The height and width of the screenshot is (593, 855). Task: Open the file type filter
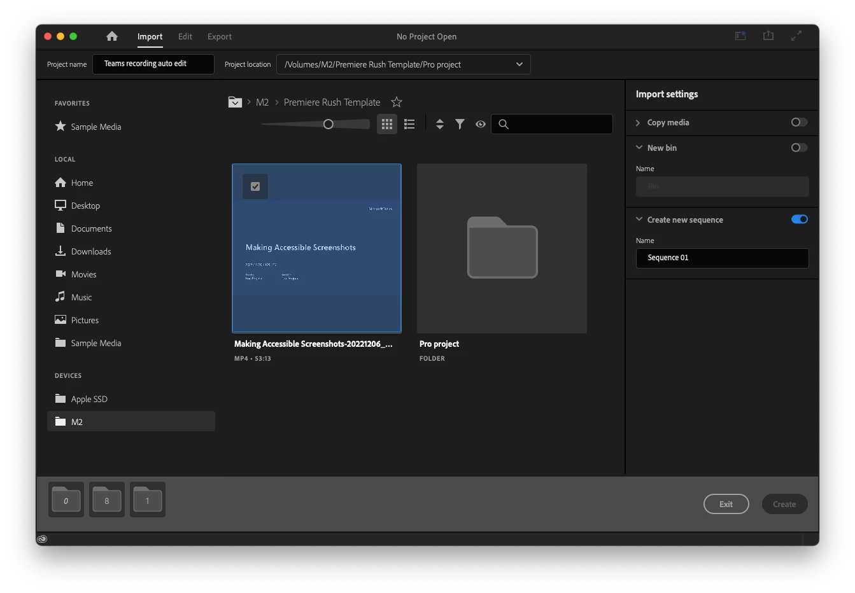click(460, 124)
